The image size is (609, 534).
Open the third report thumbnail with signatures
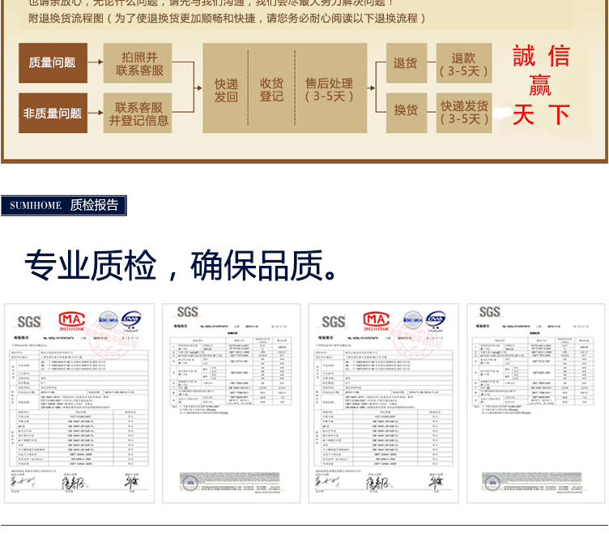pos(384,404)
